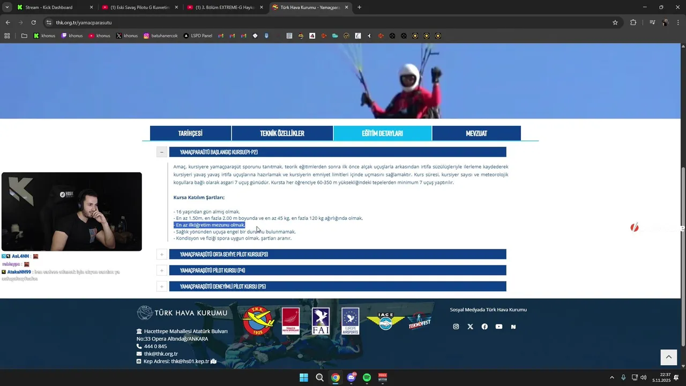
Task: Open the apps grid in bookmarks bar
Action: 7,36
